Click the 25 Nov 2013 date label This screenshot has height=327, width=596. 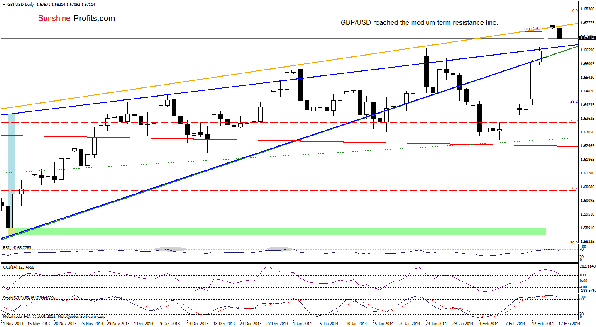[92, 323]
